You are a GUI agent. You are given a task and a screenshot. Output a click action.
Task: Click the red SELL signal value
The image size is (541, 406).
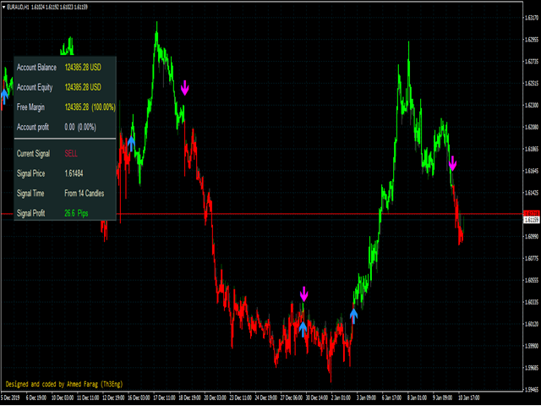tap(71, 153)
